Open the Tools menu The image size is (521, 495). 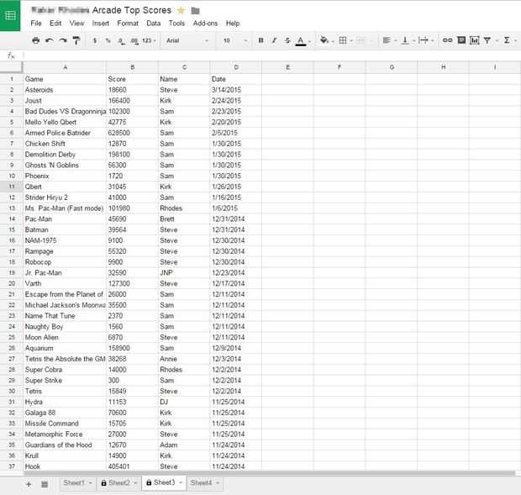click(176, 24)
